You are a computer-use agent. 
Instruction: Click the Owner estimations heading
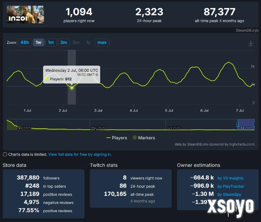[x=198, y=165]
